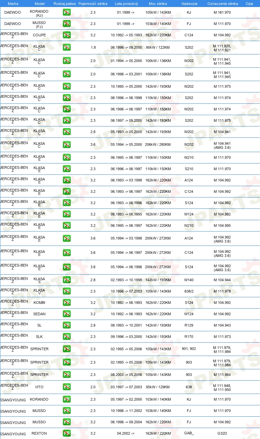260x439 pixels.
Task: Select engine code M 104.944
Action: 222,280
